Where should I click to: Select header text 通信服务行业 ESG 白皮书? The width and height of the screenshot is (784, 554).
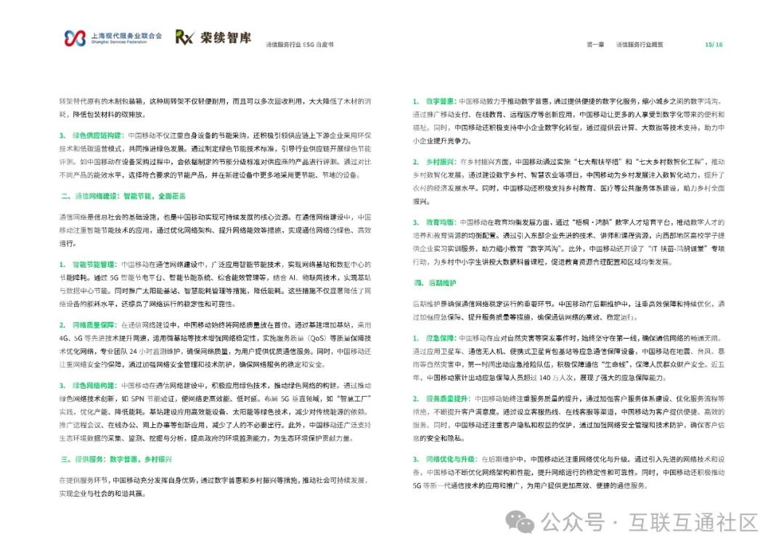click(x=300, y=44)
